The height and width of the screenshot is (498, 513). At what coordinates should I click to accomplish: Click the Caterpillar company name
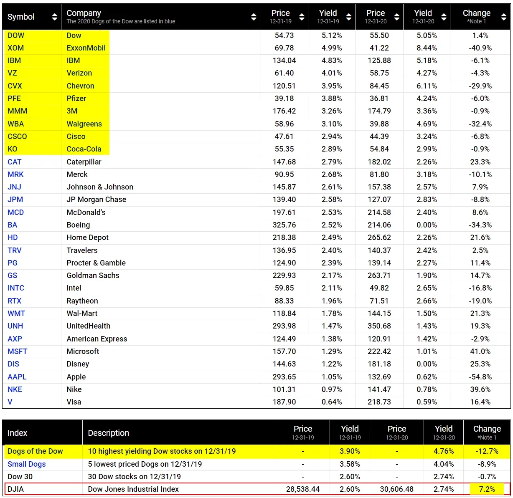[84, 162]
